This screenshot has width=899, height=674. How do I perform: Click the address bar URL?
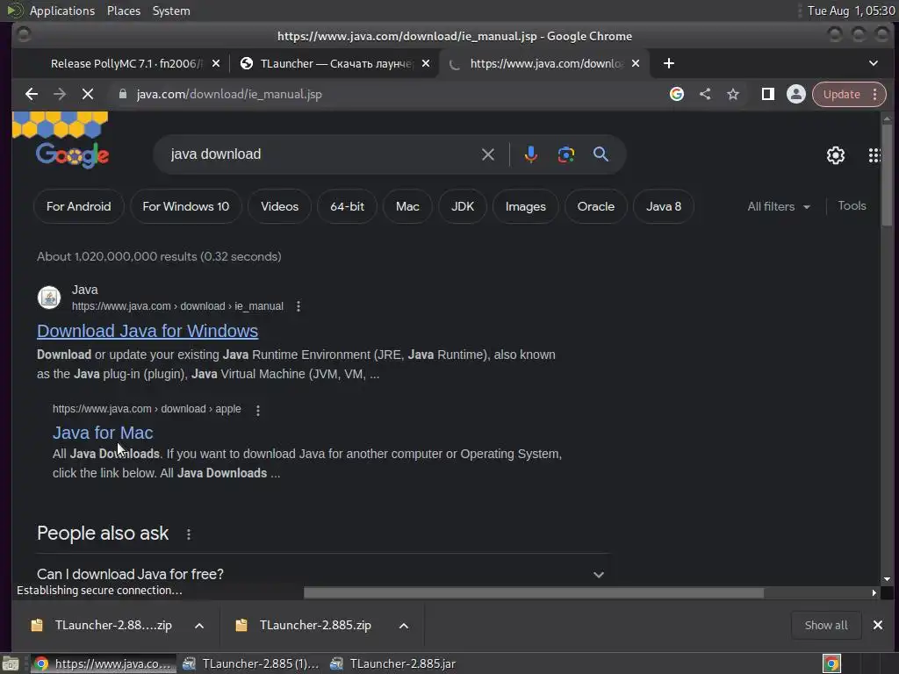(x=229, y=94)
